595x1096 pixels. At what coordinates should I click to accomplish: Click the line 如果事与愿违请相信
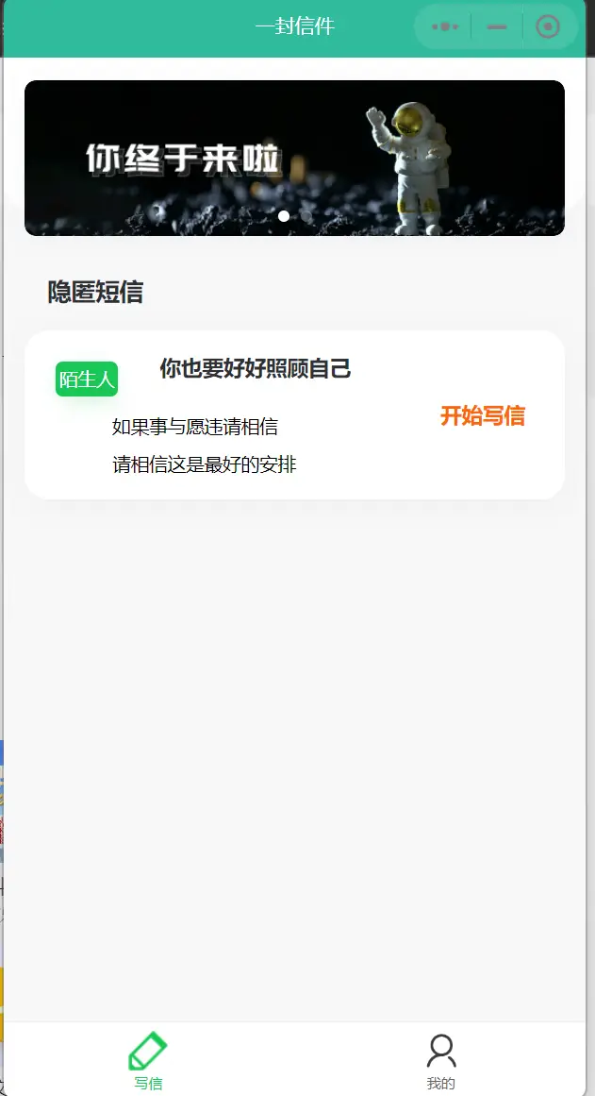tap(195, 427)
